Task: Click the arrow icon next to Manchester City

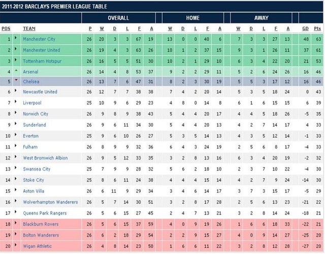Action: point(16,39)
